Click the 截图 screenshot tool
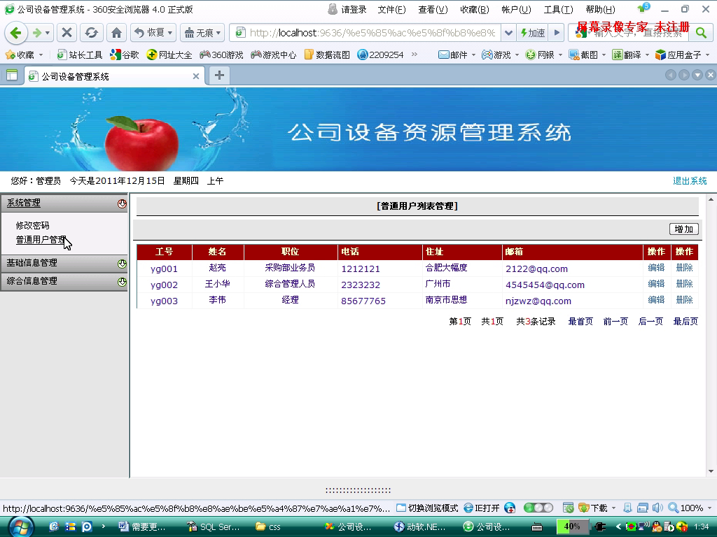Viewport: 717px width, 537px height. point(583,55)
